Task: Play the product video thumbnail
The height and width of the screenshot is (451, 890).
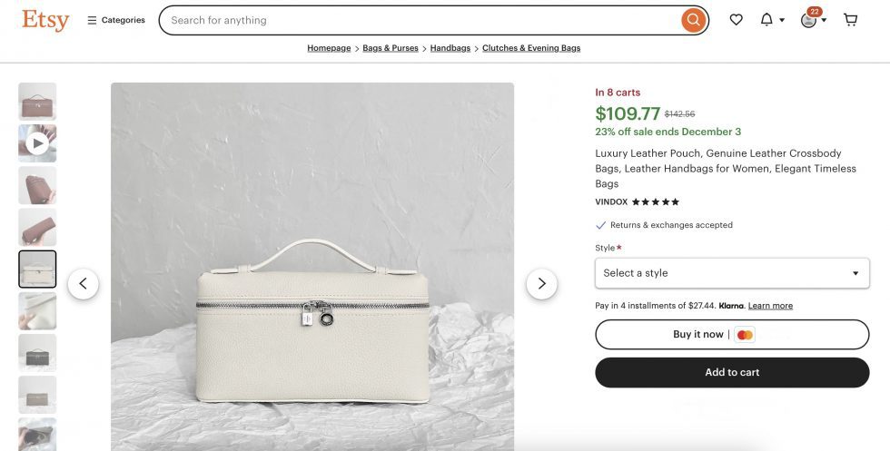Action: pyautogui.click(x=37, y=143)
